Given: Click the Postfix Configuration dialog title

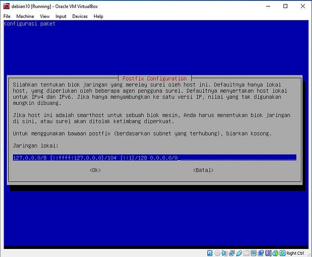Looking at the screenshot, I should click(155, 79).
